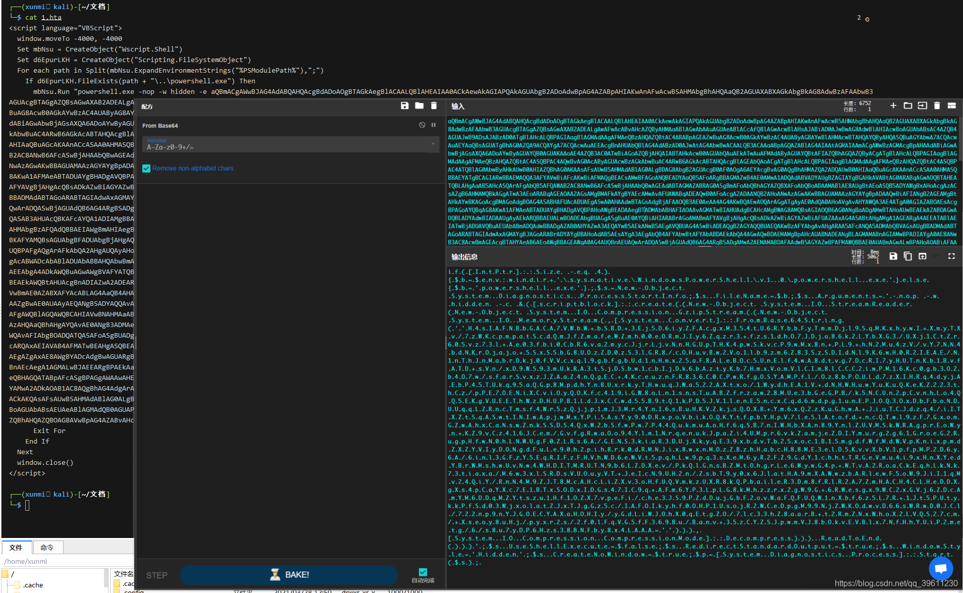Save the output to a file

[893, 256]
